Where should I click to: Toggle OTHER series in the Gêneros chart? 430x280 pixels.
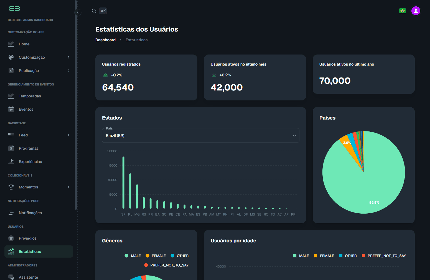(x=180, y=256)
